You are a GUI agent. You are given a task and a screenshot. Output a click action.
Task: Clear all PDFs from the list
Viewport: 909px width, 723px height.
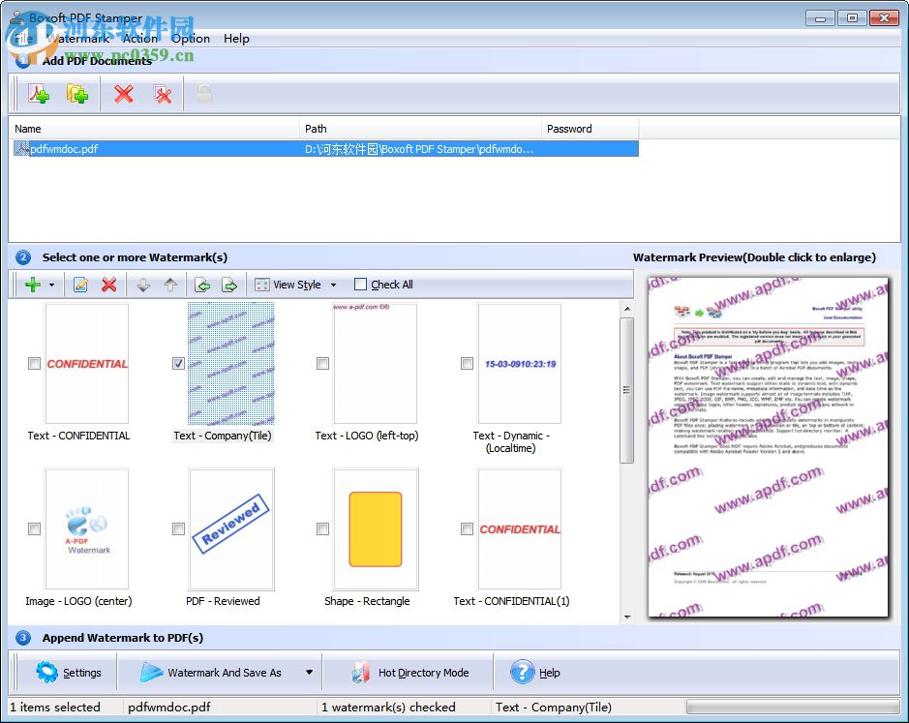163,93
